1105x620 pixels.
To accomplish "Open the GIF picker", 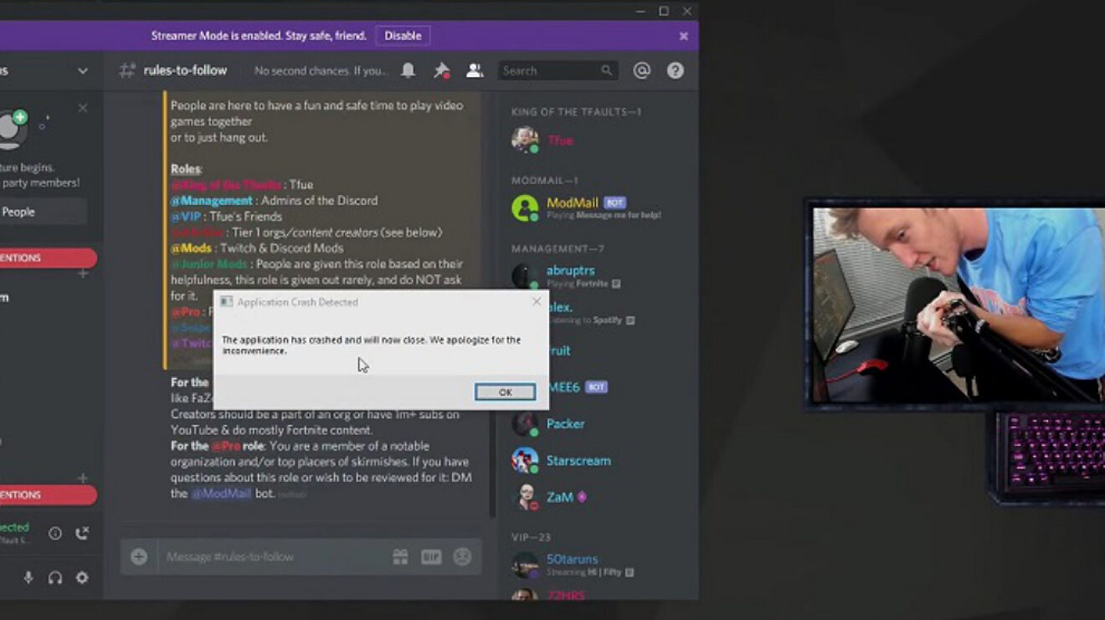I will pyautogui.click(x=431, y=557).
